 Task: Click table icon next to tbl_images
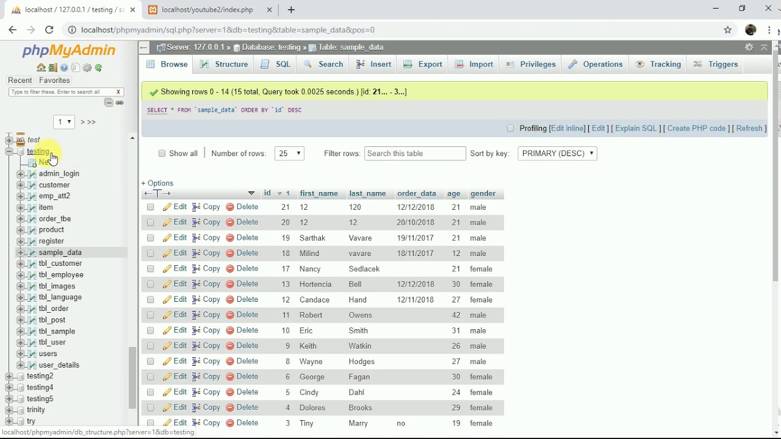[x=32, y=286]
